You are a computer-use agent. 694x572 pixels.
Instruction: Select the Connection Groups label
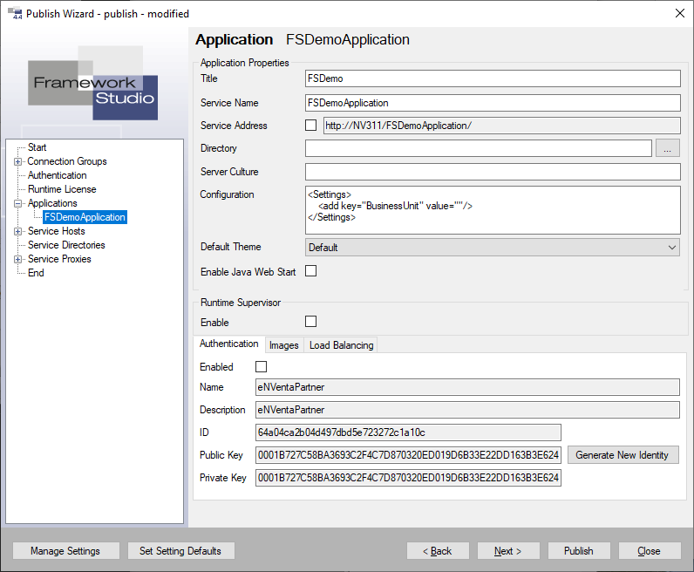click(x=67, y=161)
